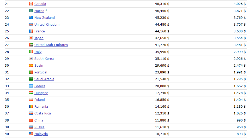Open the United Arab Emirates link
The image size is (249, 139).
tap(51, 45)
